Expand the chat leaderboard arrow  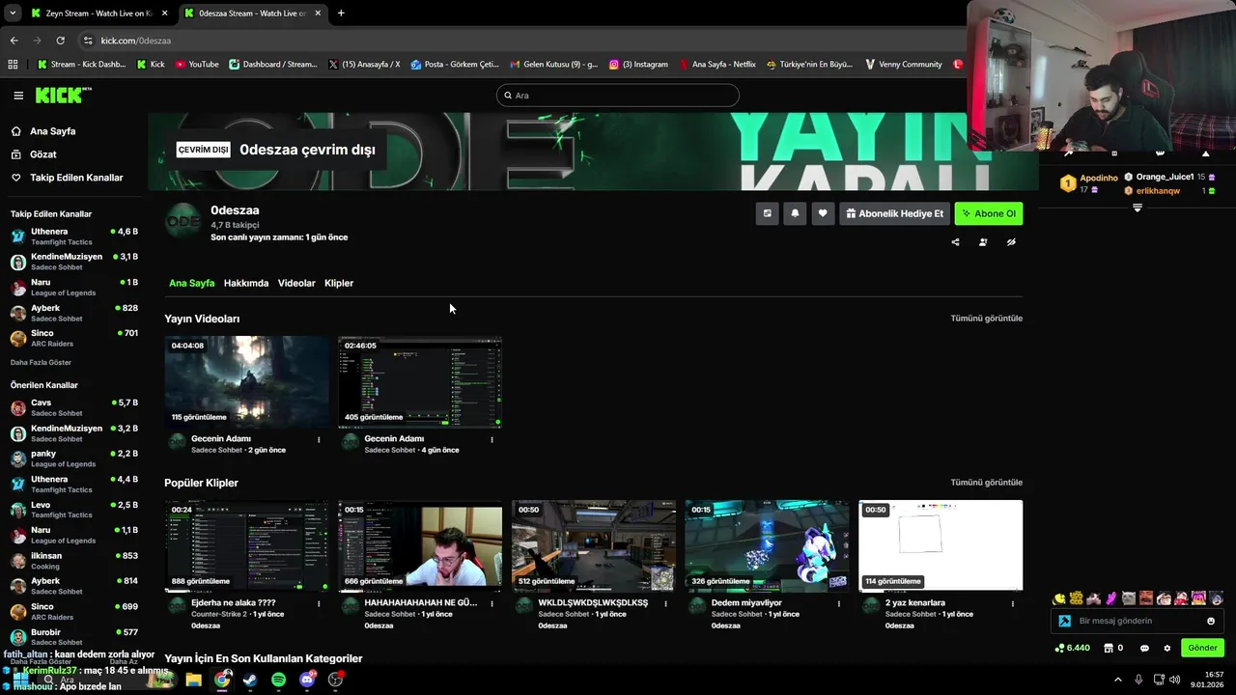[x=1138, y=208]
